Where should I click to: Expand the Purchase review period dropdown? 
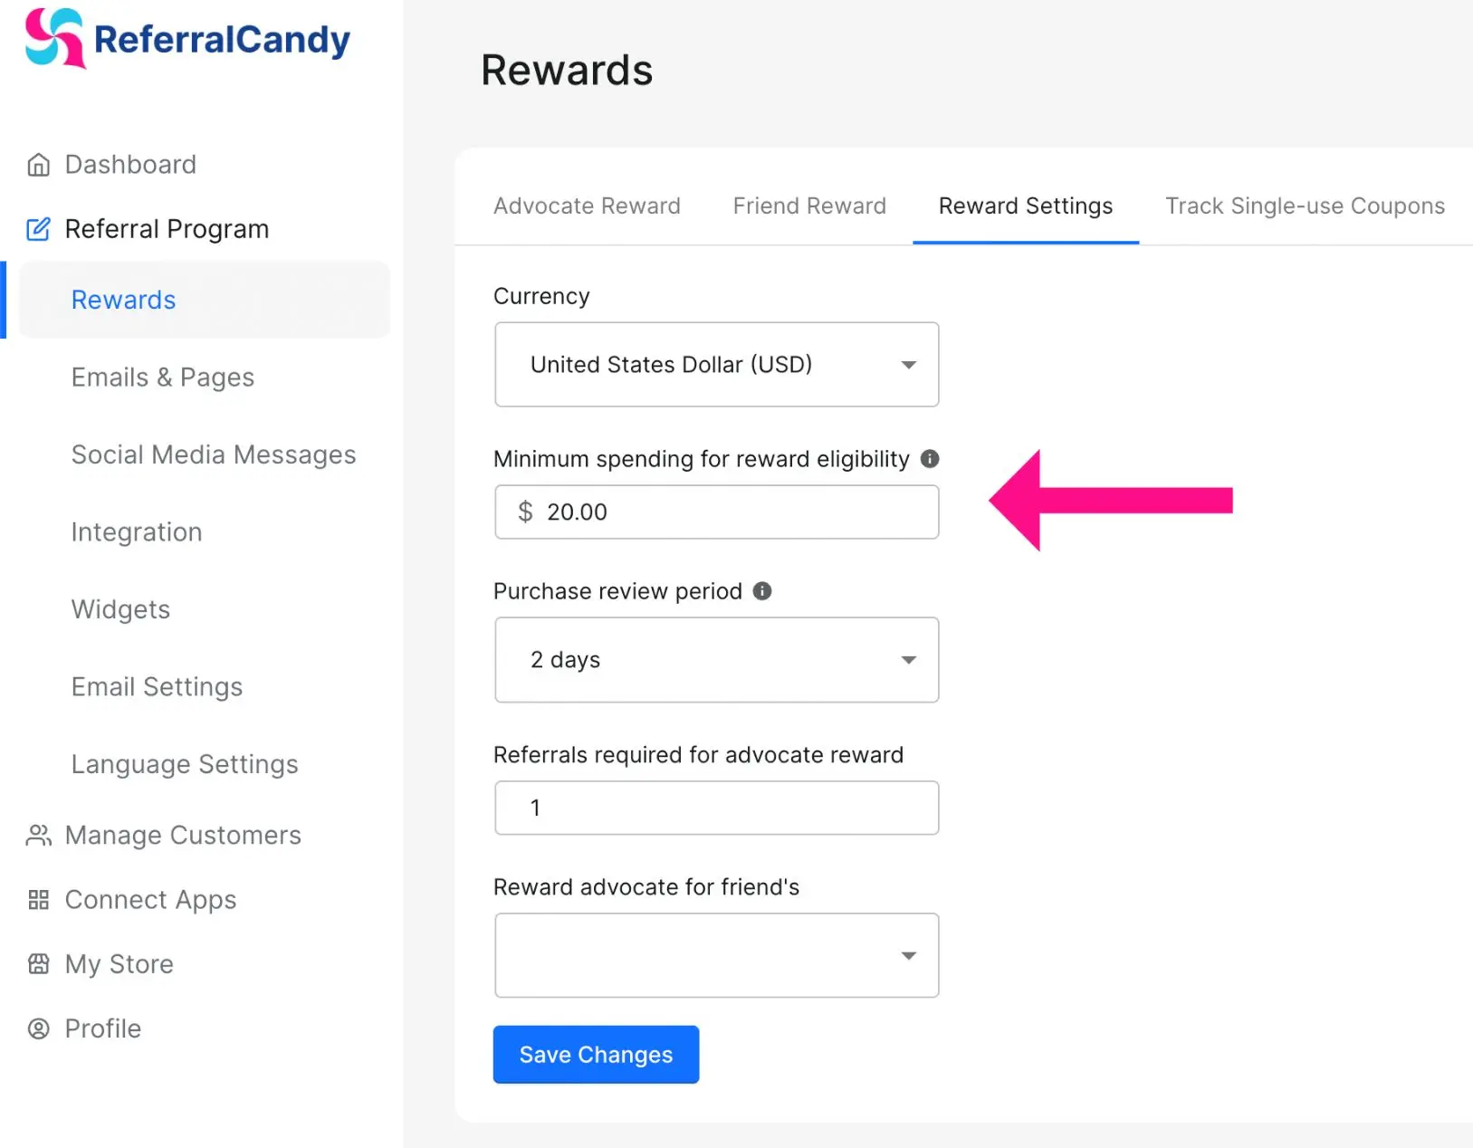click(x=717, y=660)
